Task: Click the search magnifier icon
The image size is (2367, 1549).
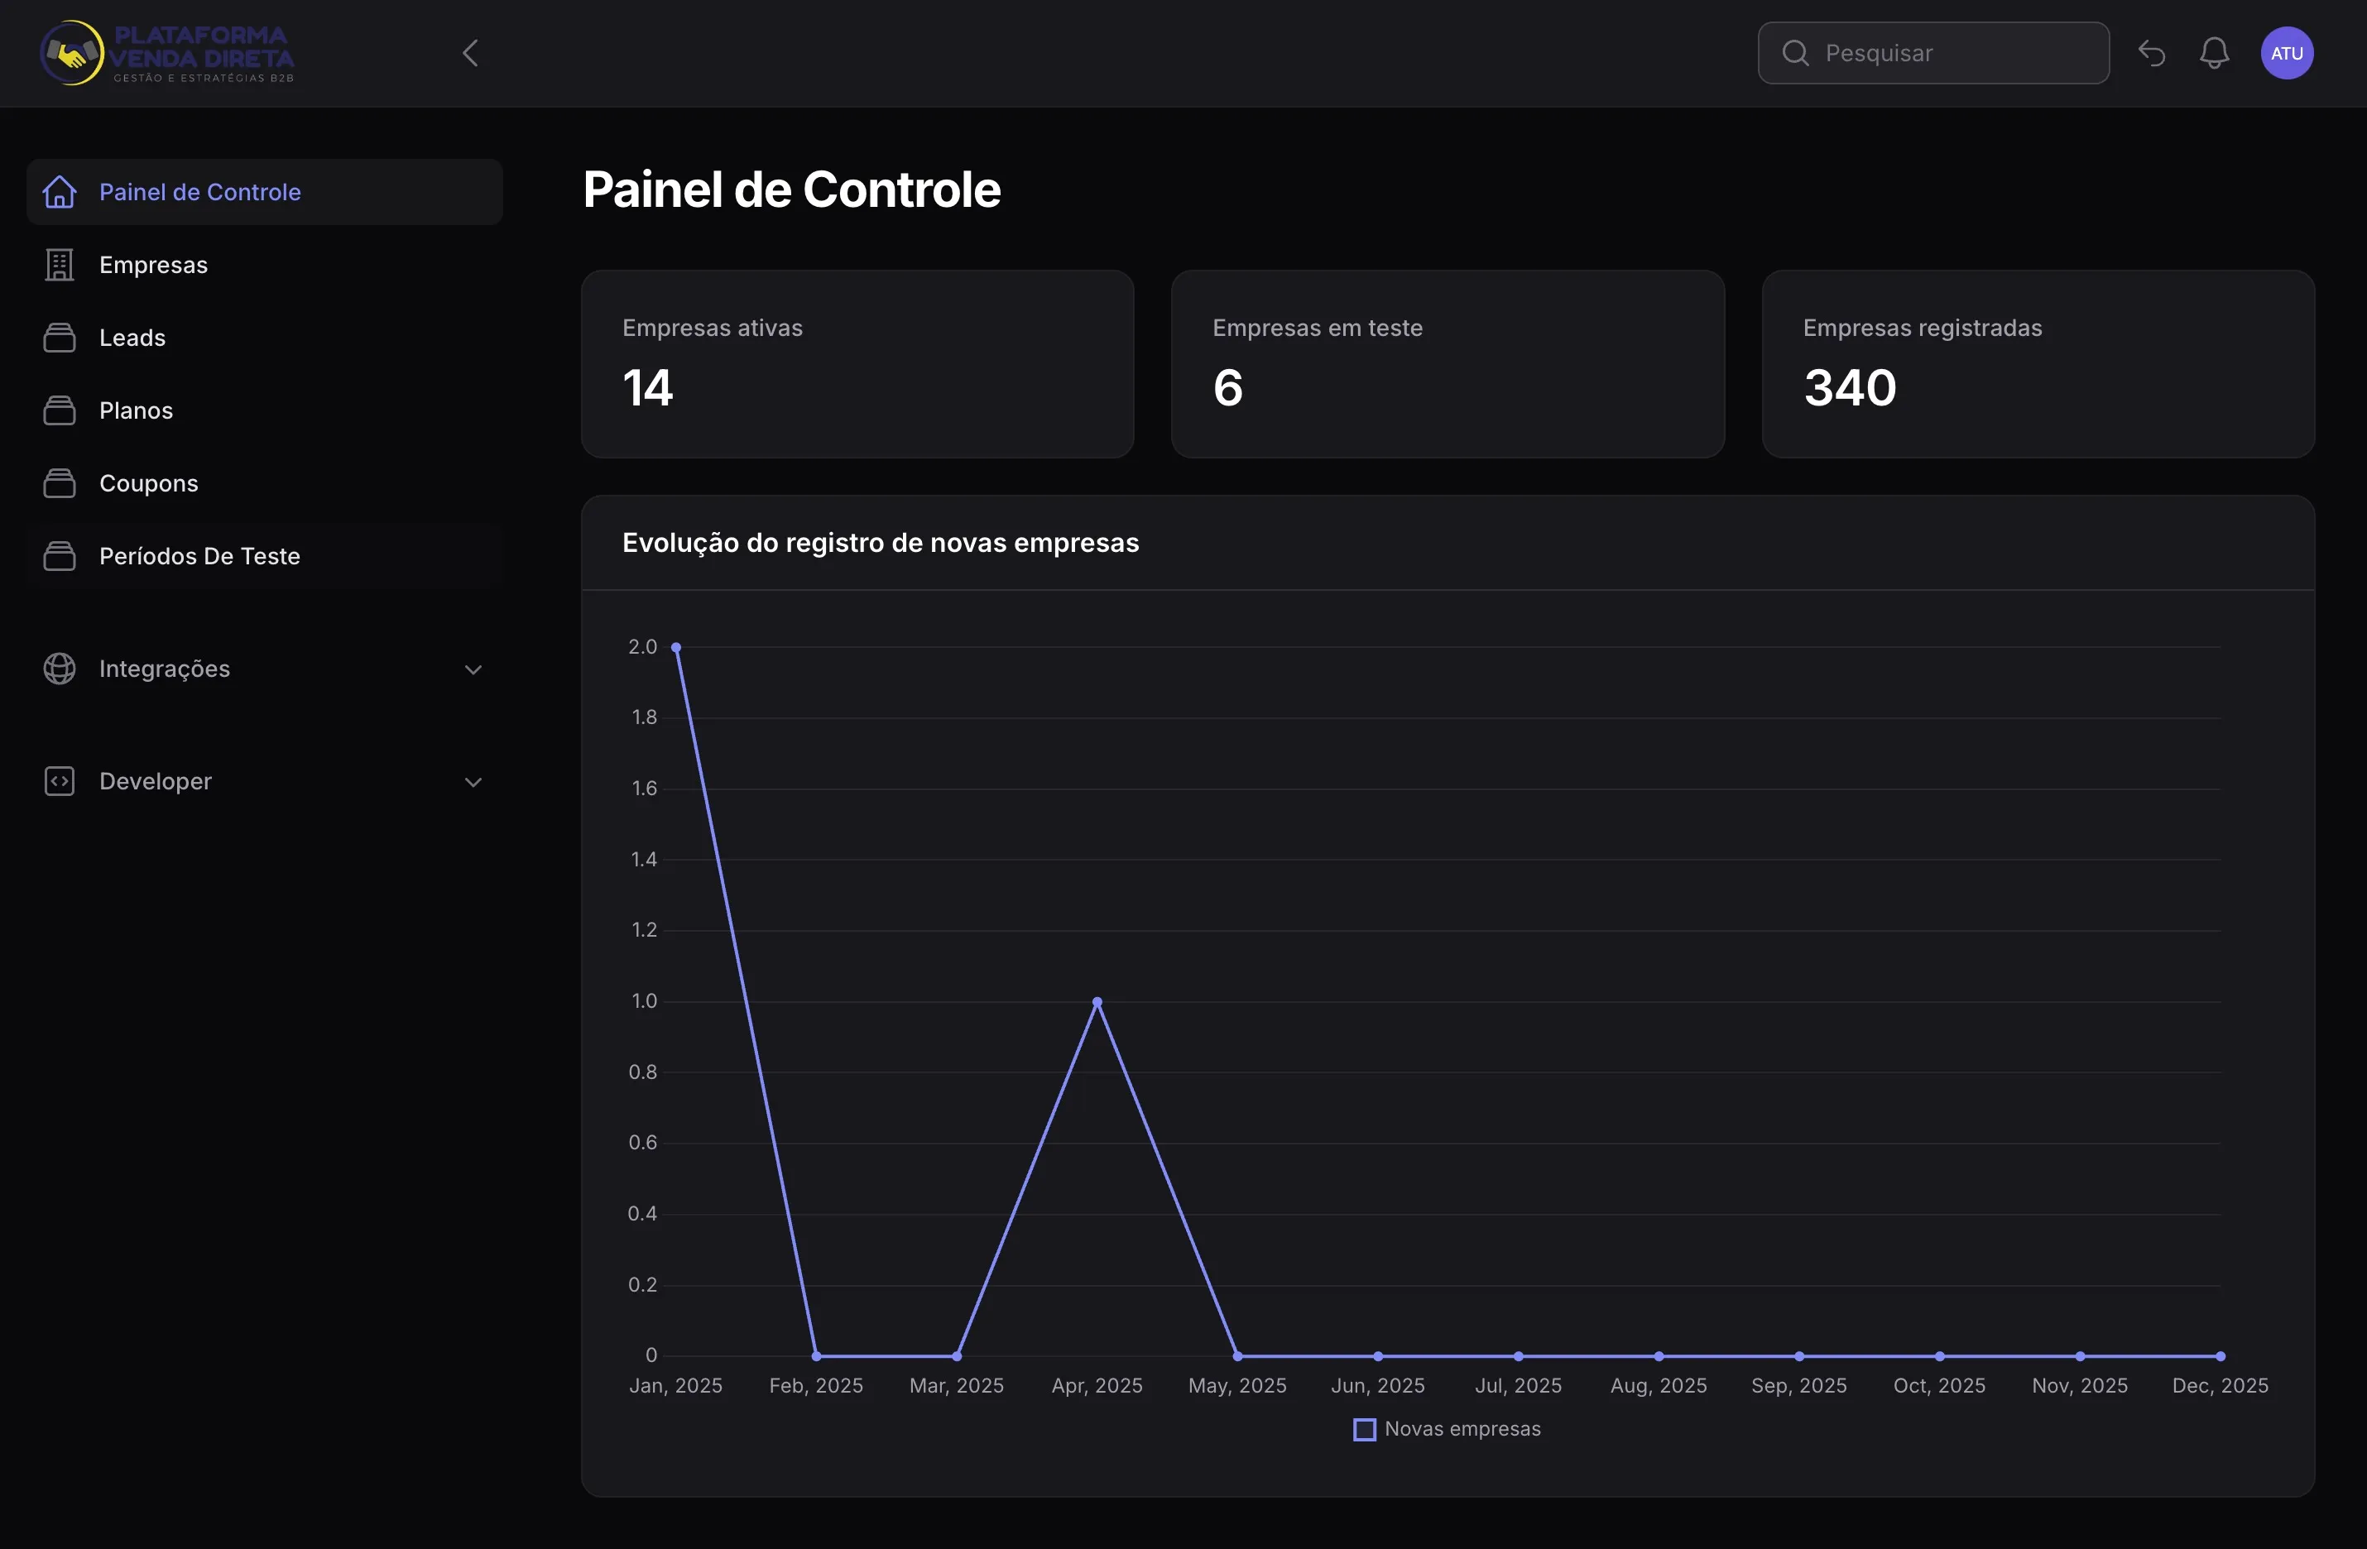Action: coord(1794,53)
